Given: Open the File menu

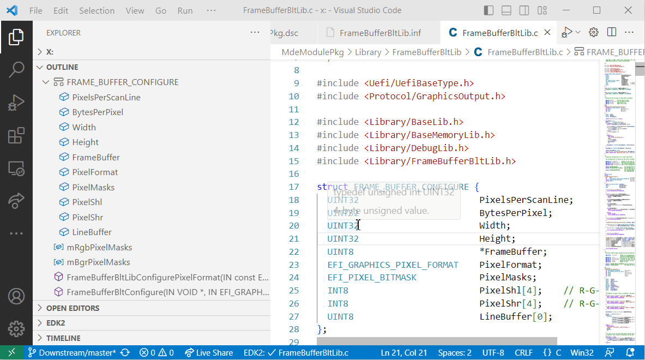Looking at the screenshot, I should 36,10.
